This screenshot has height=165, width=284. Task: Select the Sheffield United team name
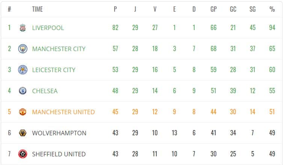tap(59, 154)
